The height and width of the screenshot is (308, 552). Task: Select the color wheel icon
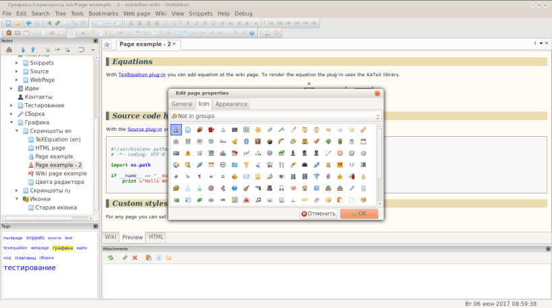pos(176,164)
